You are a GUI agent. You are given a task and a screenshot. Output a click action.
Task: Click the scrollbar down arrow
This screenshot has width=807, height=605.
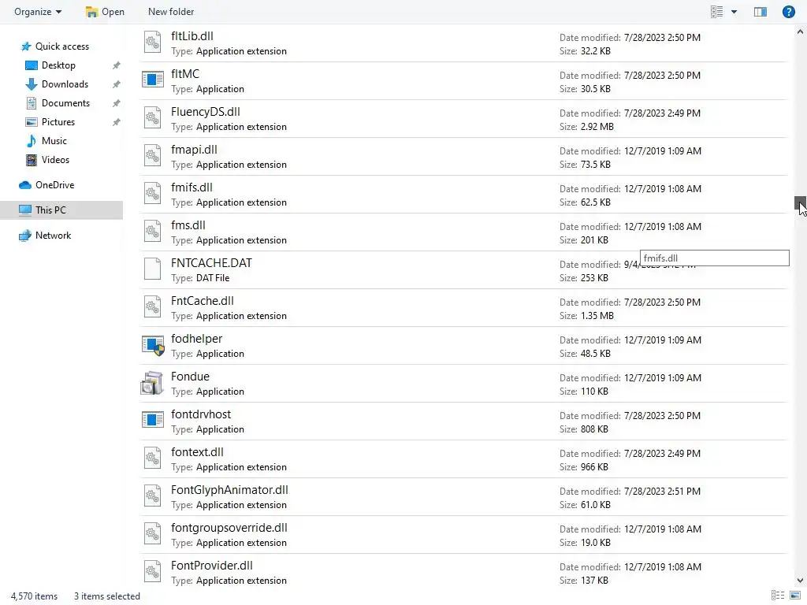pos(800,581)
